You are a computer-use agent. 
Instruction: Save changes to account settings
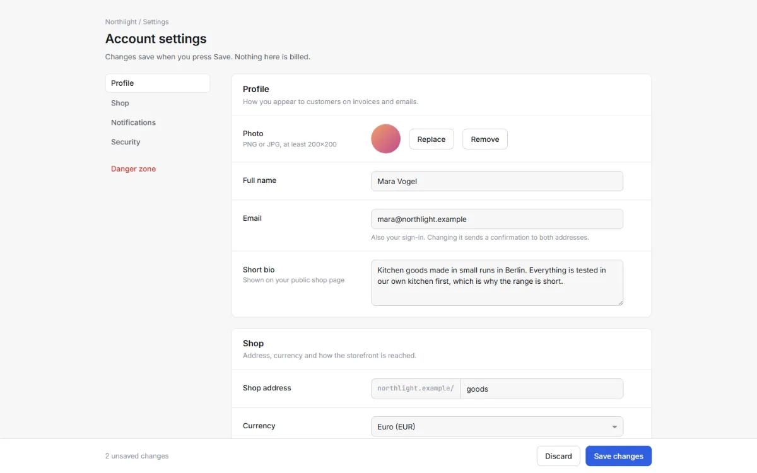(618, 456)
